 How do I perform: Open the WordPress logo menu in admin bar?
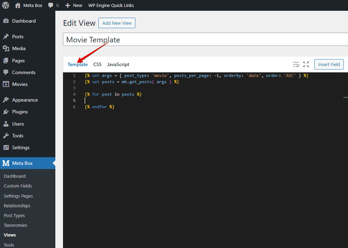5,5
